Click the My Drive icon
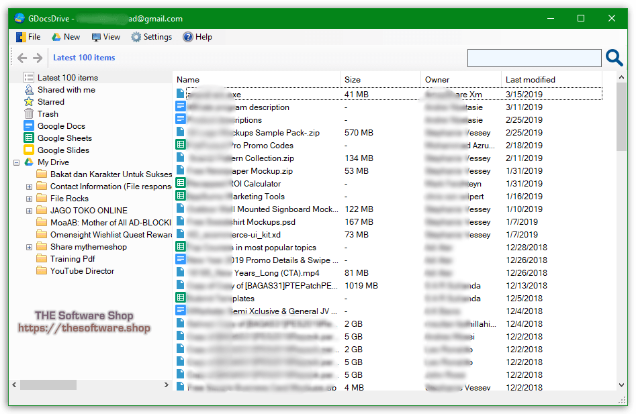This screenshot has height=414, width=636. click(x=29, y=162)
